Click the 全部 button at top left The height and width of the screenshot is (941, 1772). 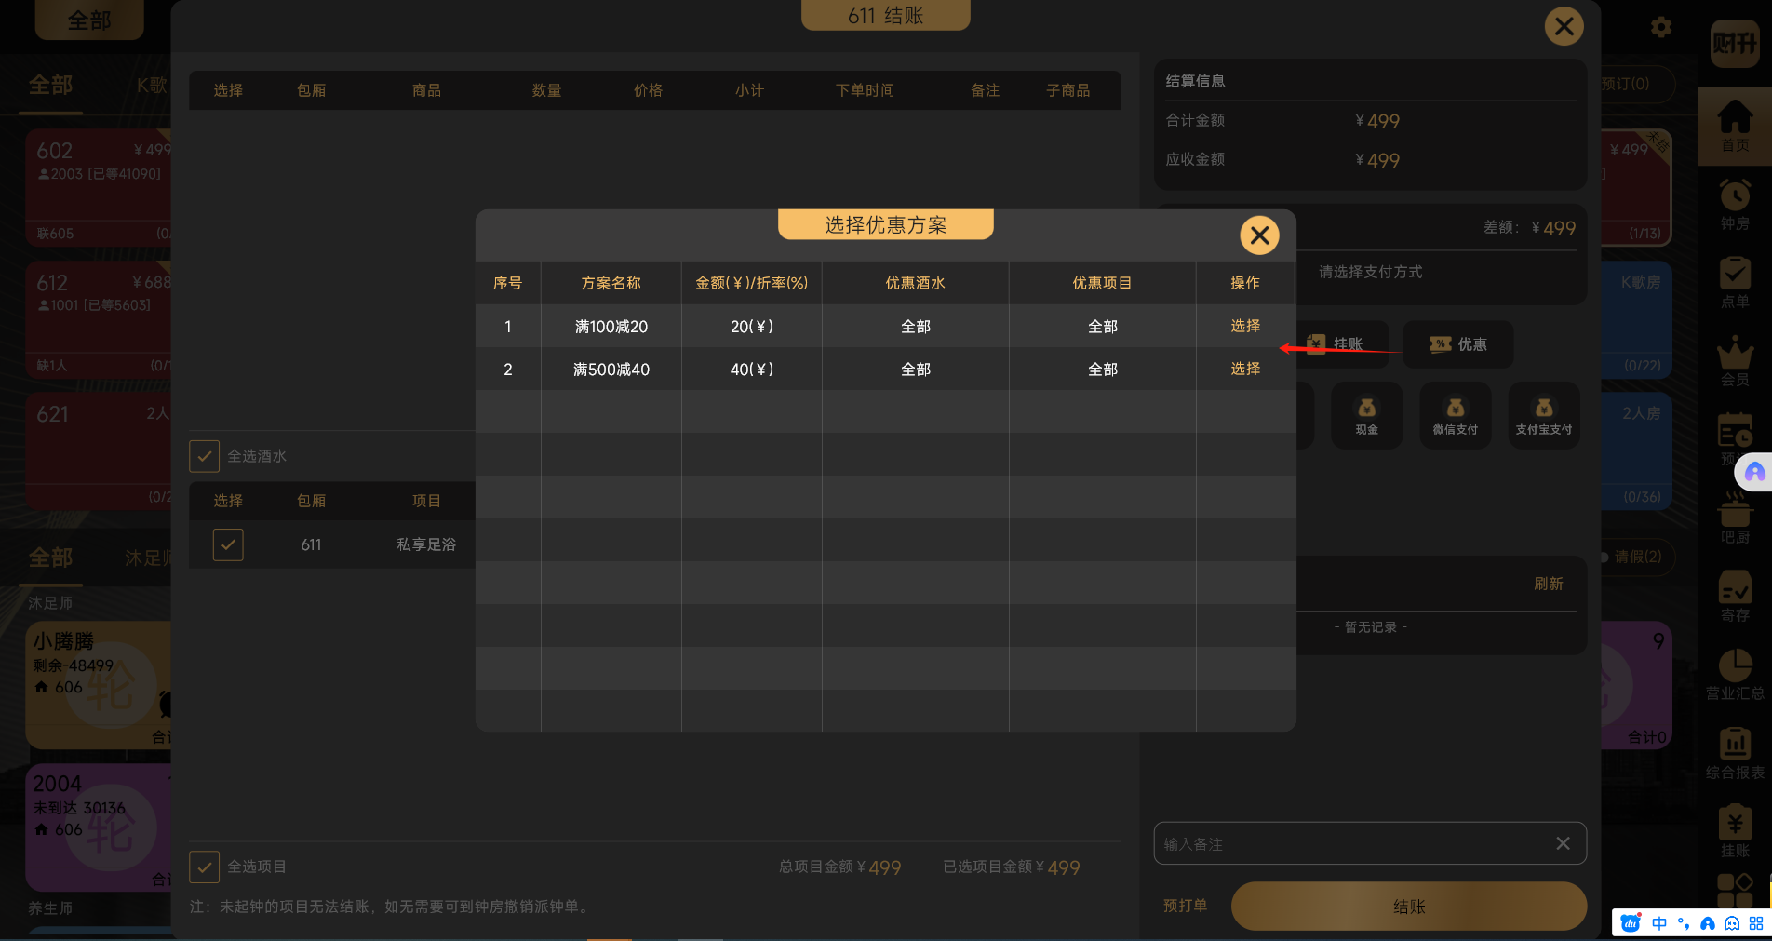tap(89, 20)
